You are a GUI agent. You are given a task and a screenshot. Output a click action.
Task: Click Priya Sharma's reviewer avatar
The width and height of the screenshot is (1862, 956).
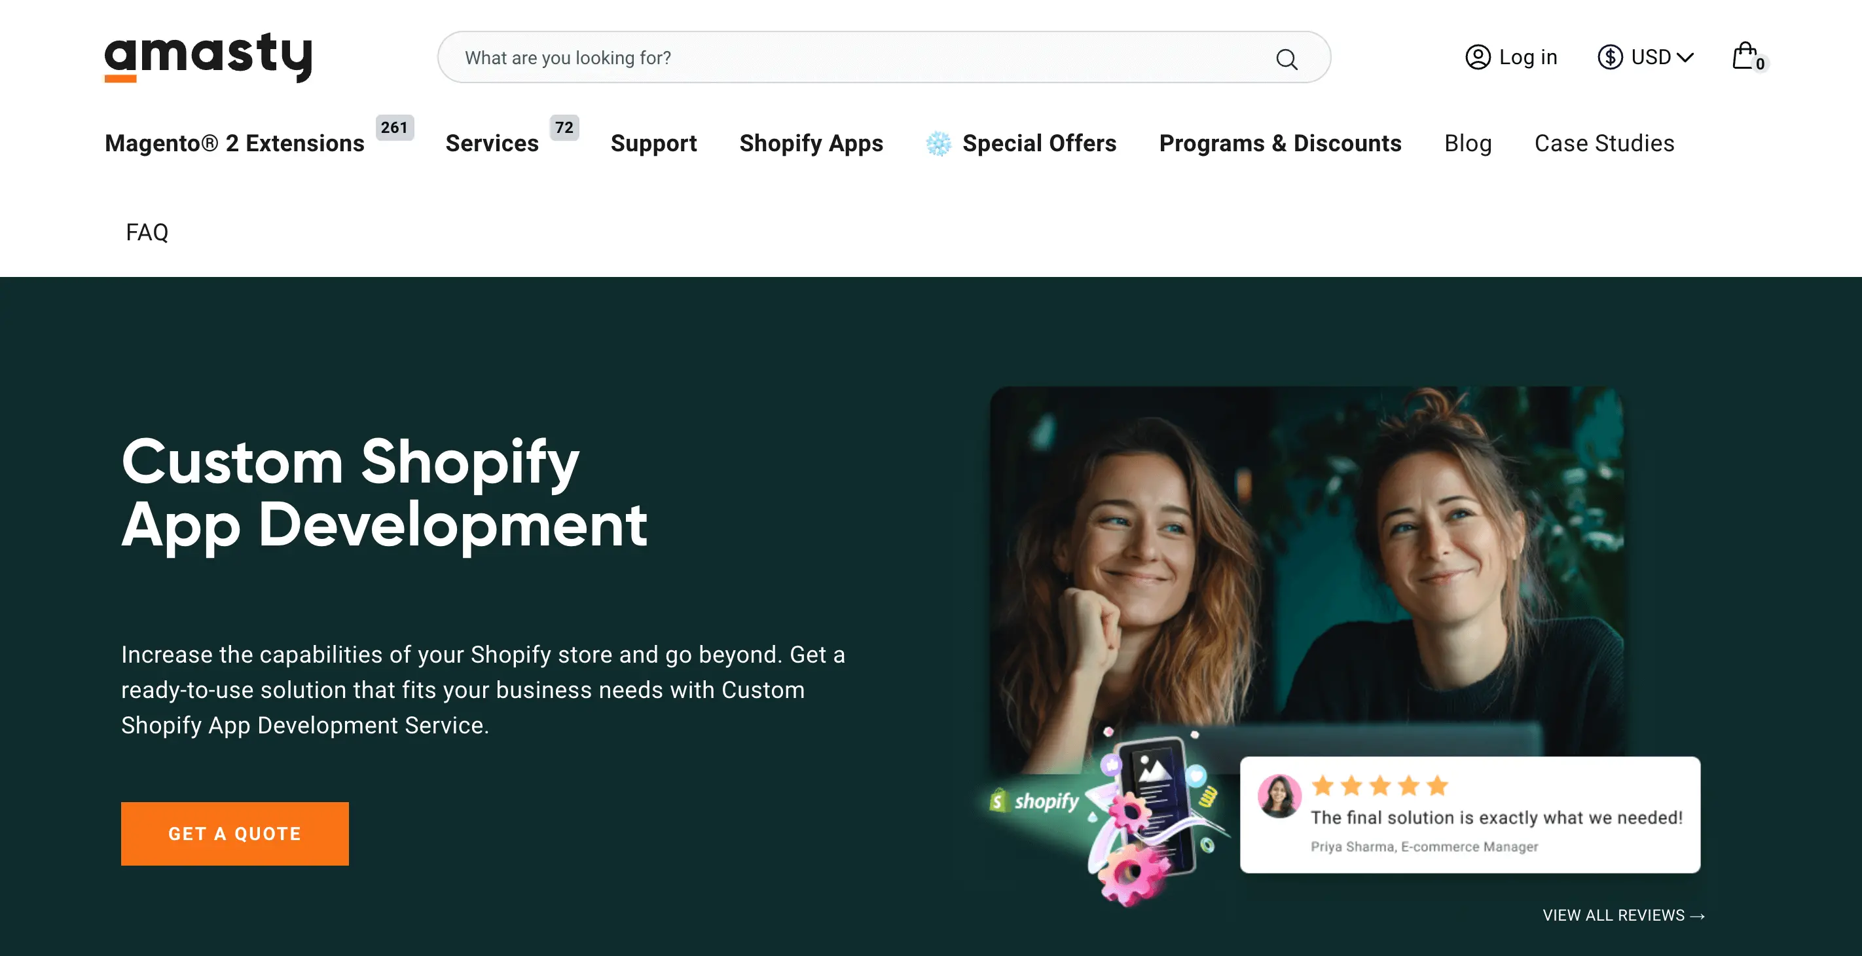pyautogui.click(x=1279, y=796)
